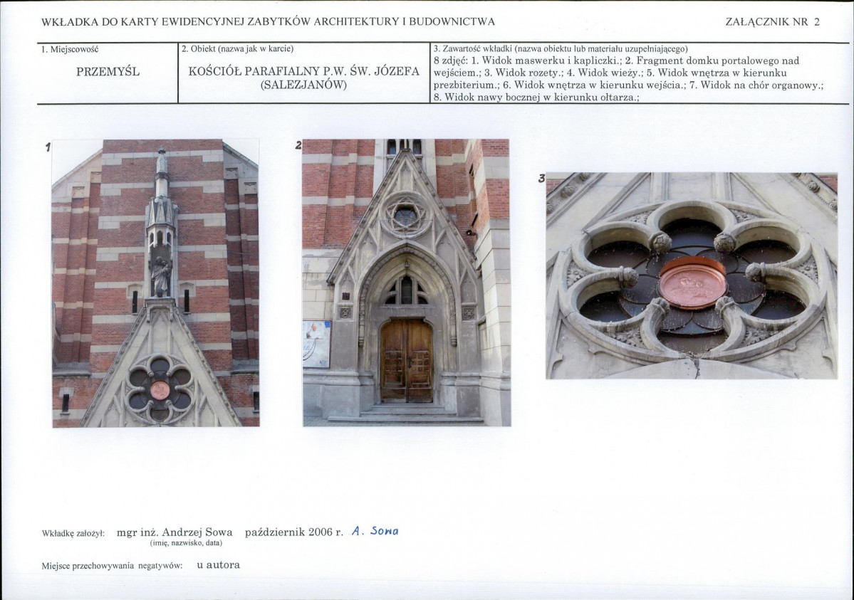This screenshot has width=854, height=600.
Task: Click the document header title text
Action: click(x=268, y=22)
